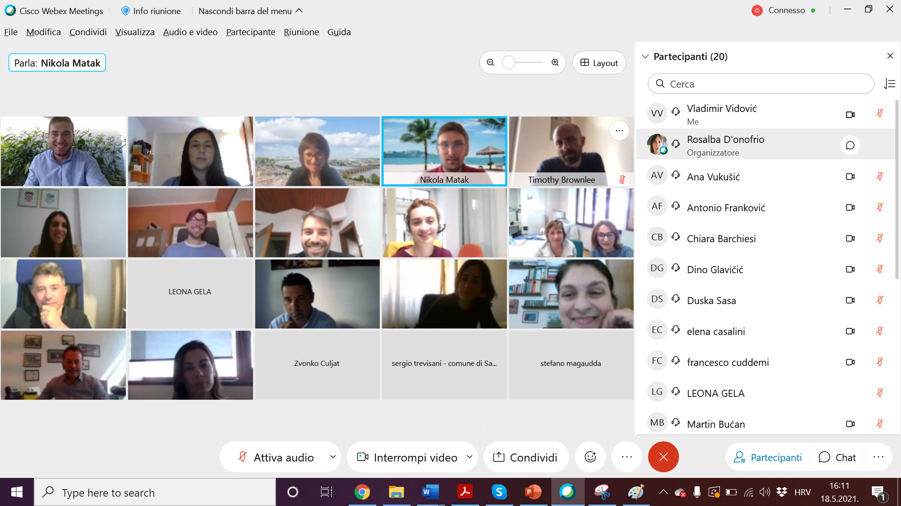Click the zoom in magnifier icon
The height and width of the screenshot is (506, 901).
coord(555,62)
